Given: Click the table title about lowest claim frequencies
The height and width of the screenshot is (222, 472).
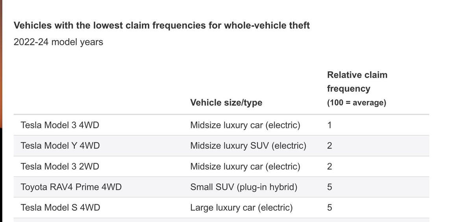Looking at the screenshot, I should coord(162,26).
